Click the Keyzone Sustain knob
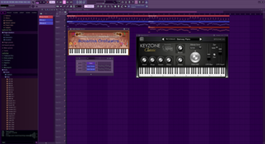 [161, 60]
